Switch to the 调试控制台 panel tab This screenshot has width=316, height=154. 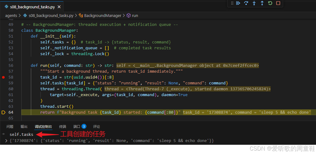pos(43,127)
